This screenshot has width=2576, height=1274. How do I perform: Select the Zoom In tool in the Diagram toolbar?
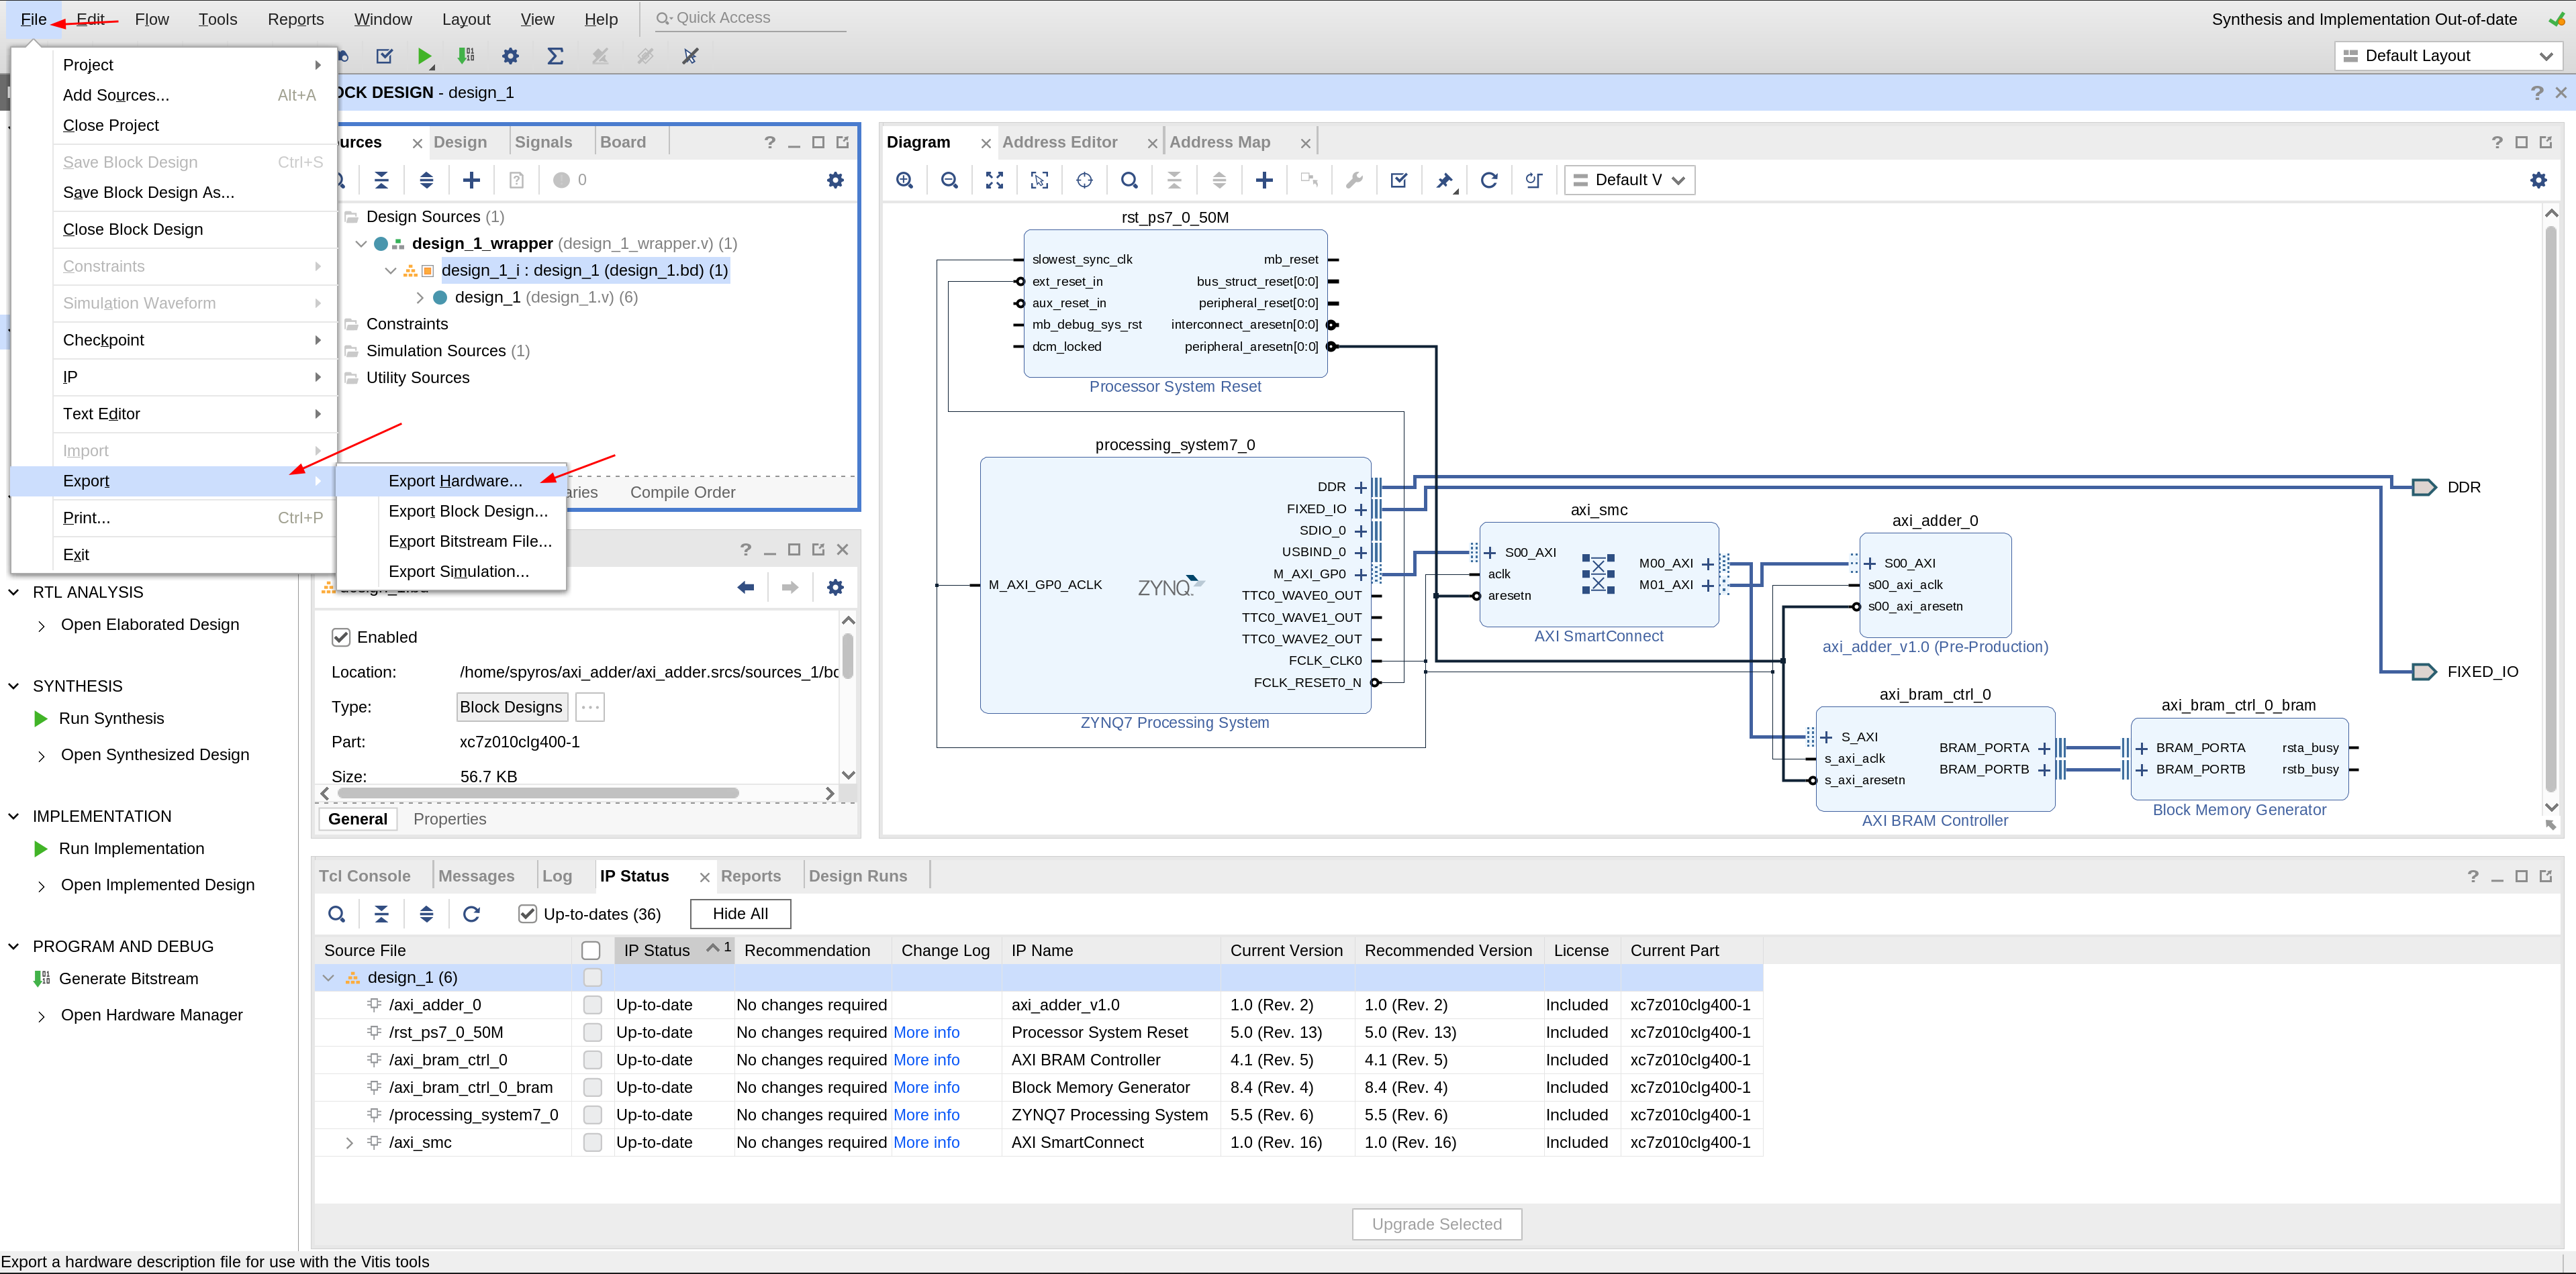tap(905, 180)
